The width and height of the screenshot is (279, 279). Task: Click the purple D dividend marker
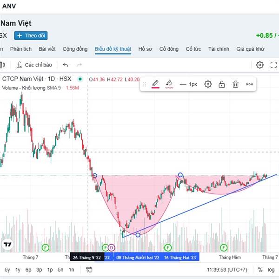112,247
